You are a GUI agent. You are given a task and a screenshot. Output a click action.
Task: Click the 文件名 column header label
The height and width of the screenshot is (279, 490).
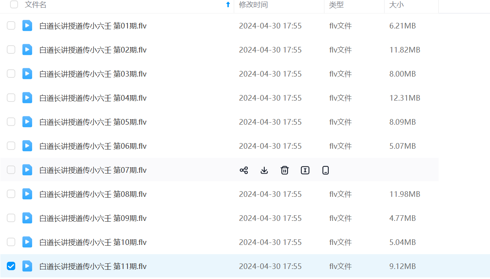(x=36, y=5)
